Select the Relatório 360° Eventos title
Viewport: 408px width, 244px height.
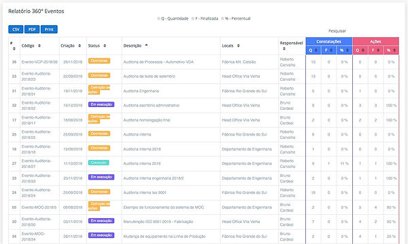point(36,11)
